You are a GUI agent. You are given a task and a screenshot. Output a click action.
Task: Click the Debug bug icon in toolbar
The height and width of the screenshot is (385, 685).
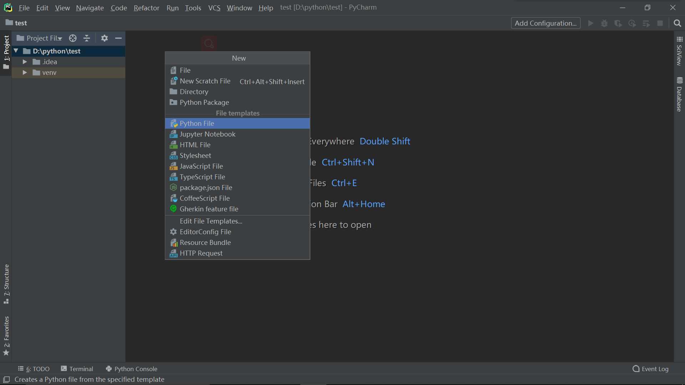tap(604, 23)
